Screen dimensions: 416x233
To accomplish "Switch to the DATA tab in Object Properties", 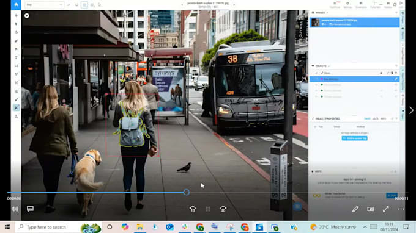I will (375, 118).
